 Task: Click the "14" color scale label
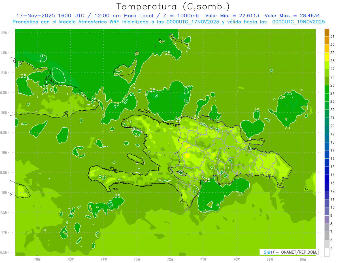coord(333,175)
